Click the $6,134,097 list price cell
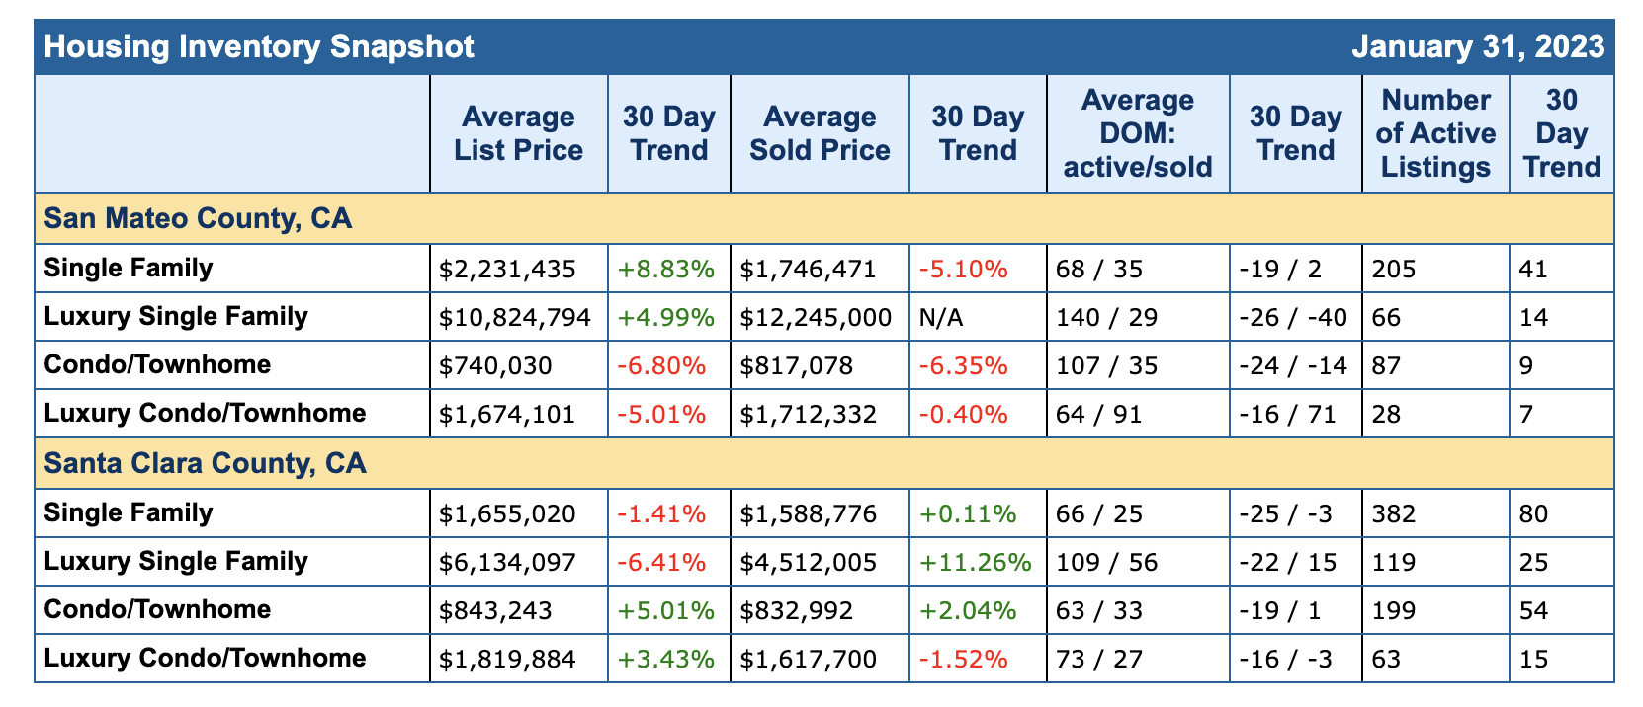The height and width of the screenshot is (707, 1643). point(507,562)
